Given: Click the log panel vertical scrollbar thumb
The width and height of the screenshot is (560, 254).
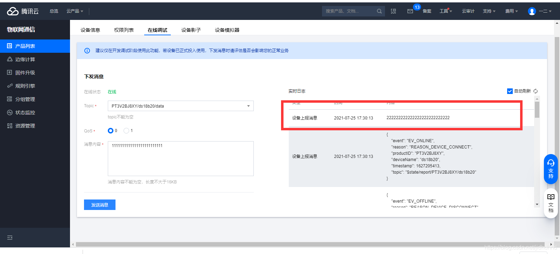Looking at the screenshot, I should (x=537, y=110).
